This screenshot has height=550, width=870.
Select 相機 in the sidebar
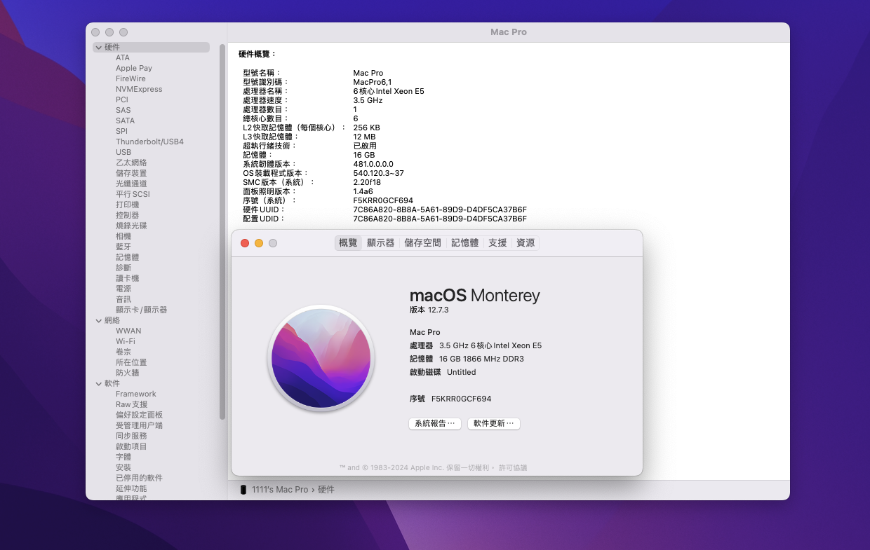(123, 236)
